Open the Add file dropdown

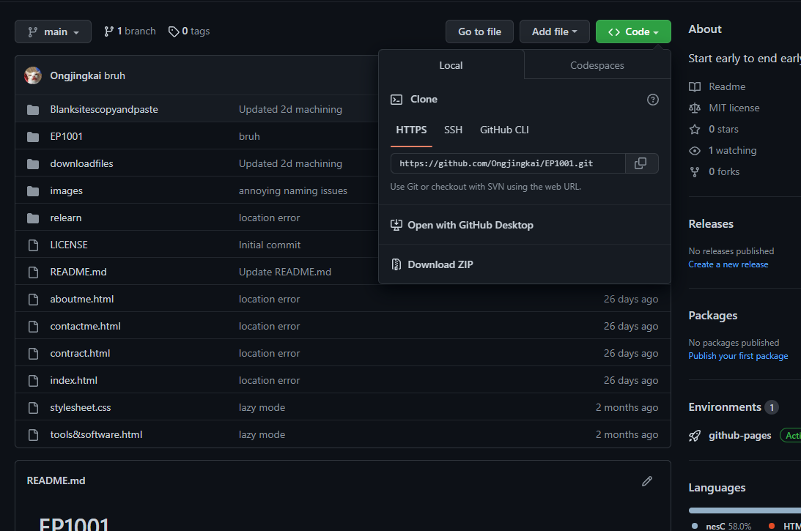[554, 31]
